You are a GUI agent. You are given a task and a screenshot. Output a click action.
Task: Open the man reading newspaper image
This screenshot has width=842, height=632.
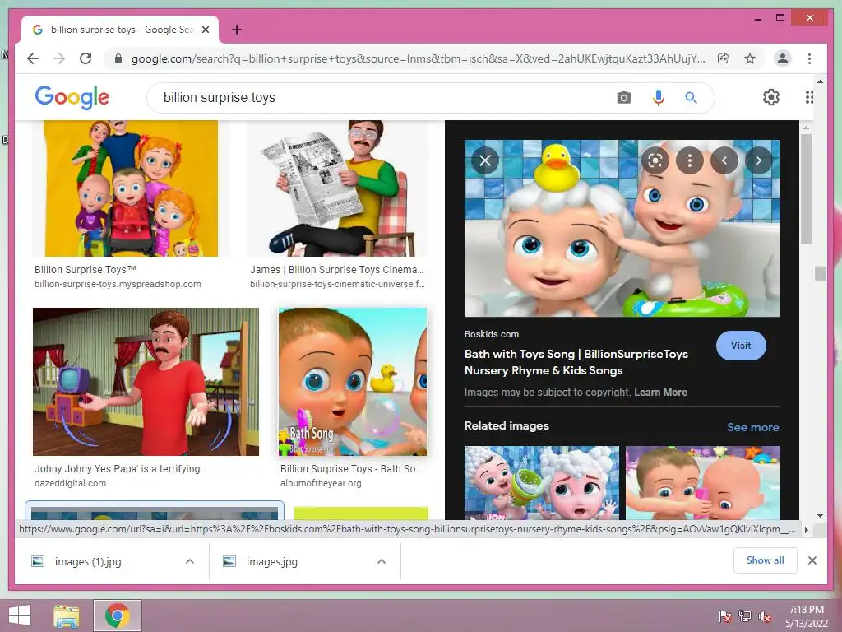click(337, 188)
